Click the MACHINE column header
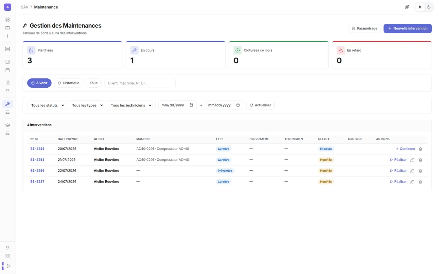 (143, 139)
